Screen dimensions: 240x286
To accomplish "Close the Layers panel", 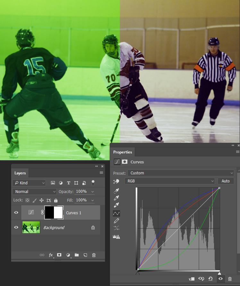I will click(102, 166).
